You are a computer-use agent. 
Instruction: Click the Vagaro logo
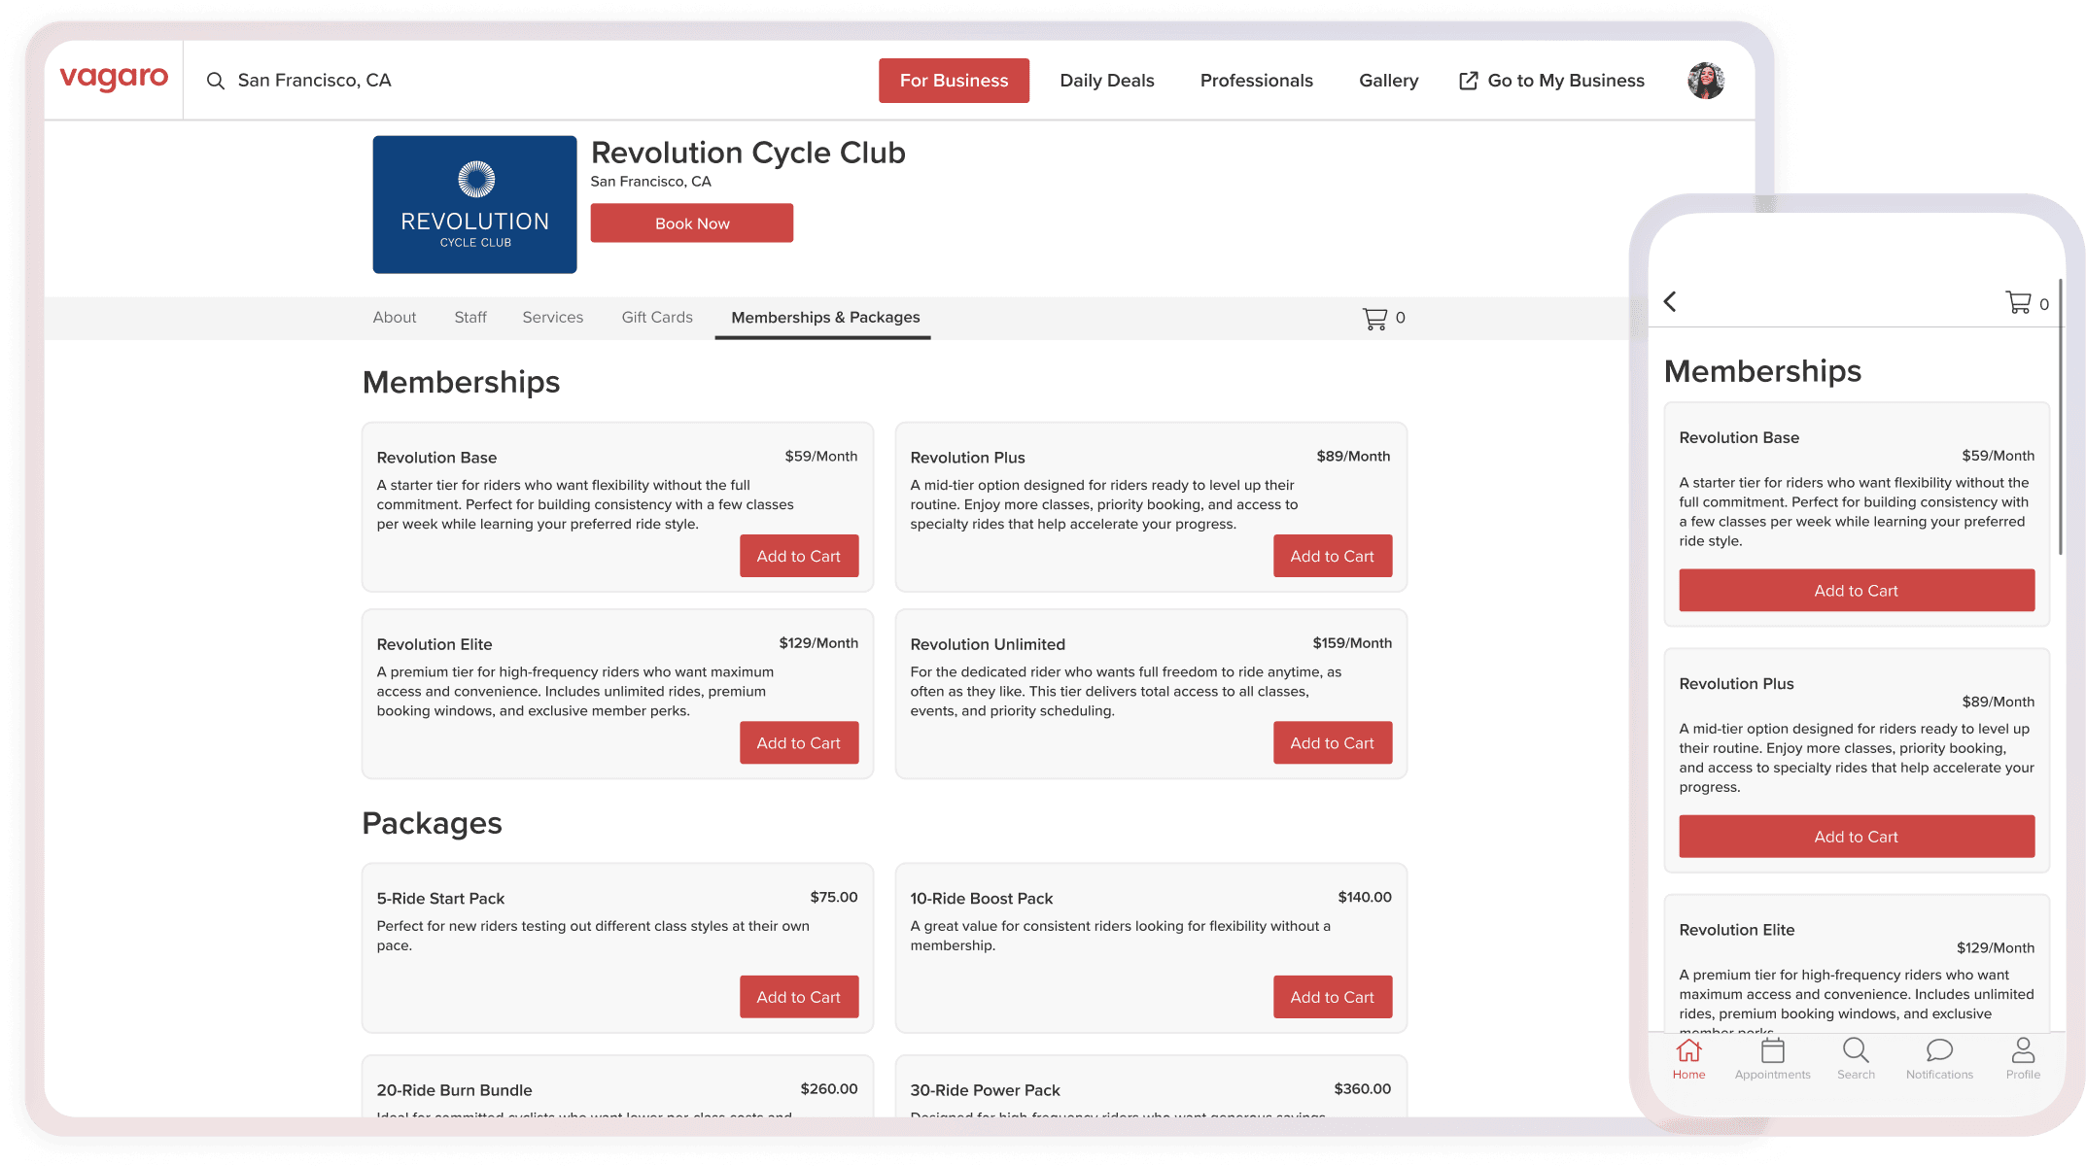[x=114, y=79]
